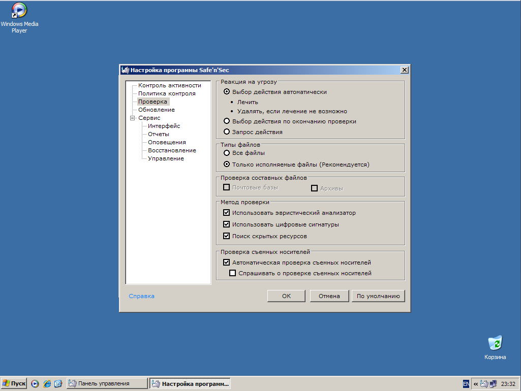Click the Лечить bullet text

point(248,102)
